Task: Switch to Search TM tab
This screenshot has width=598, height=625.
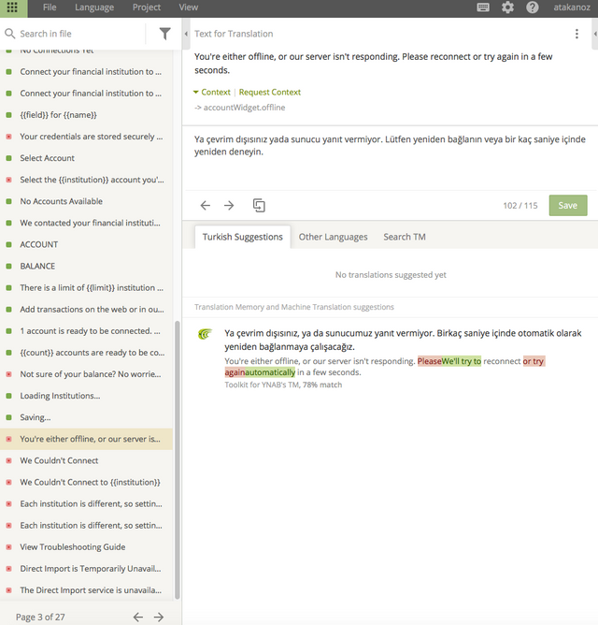Action: pyautogui.click(x=405, y=237)
